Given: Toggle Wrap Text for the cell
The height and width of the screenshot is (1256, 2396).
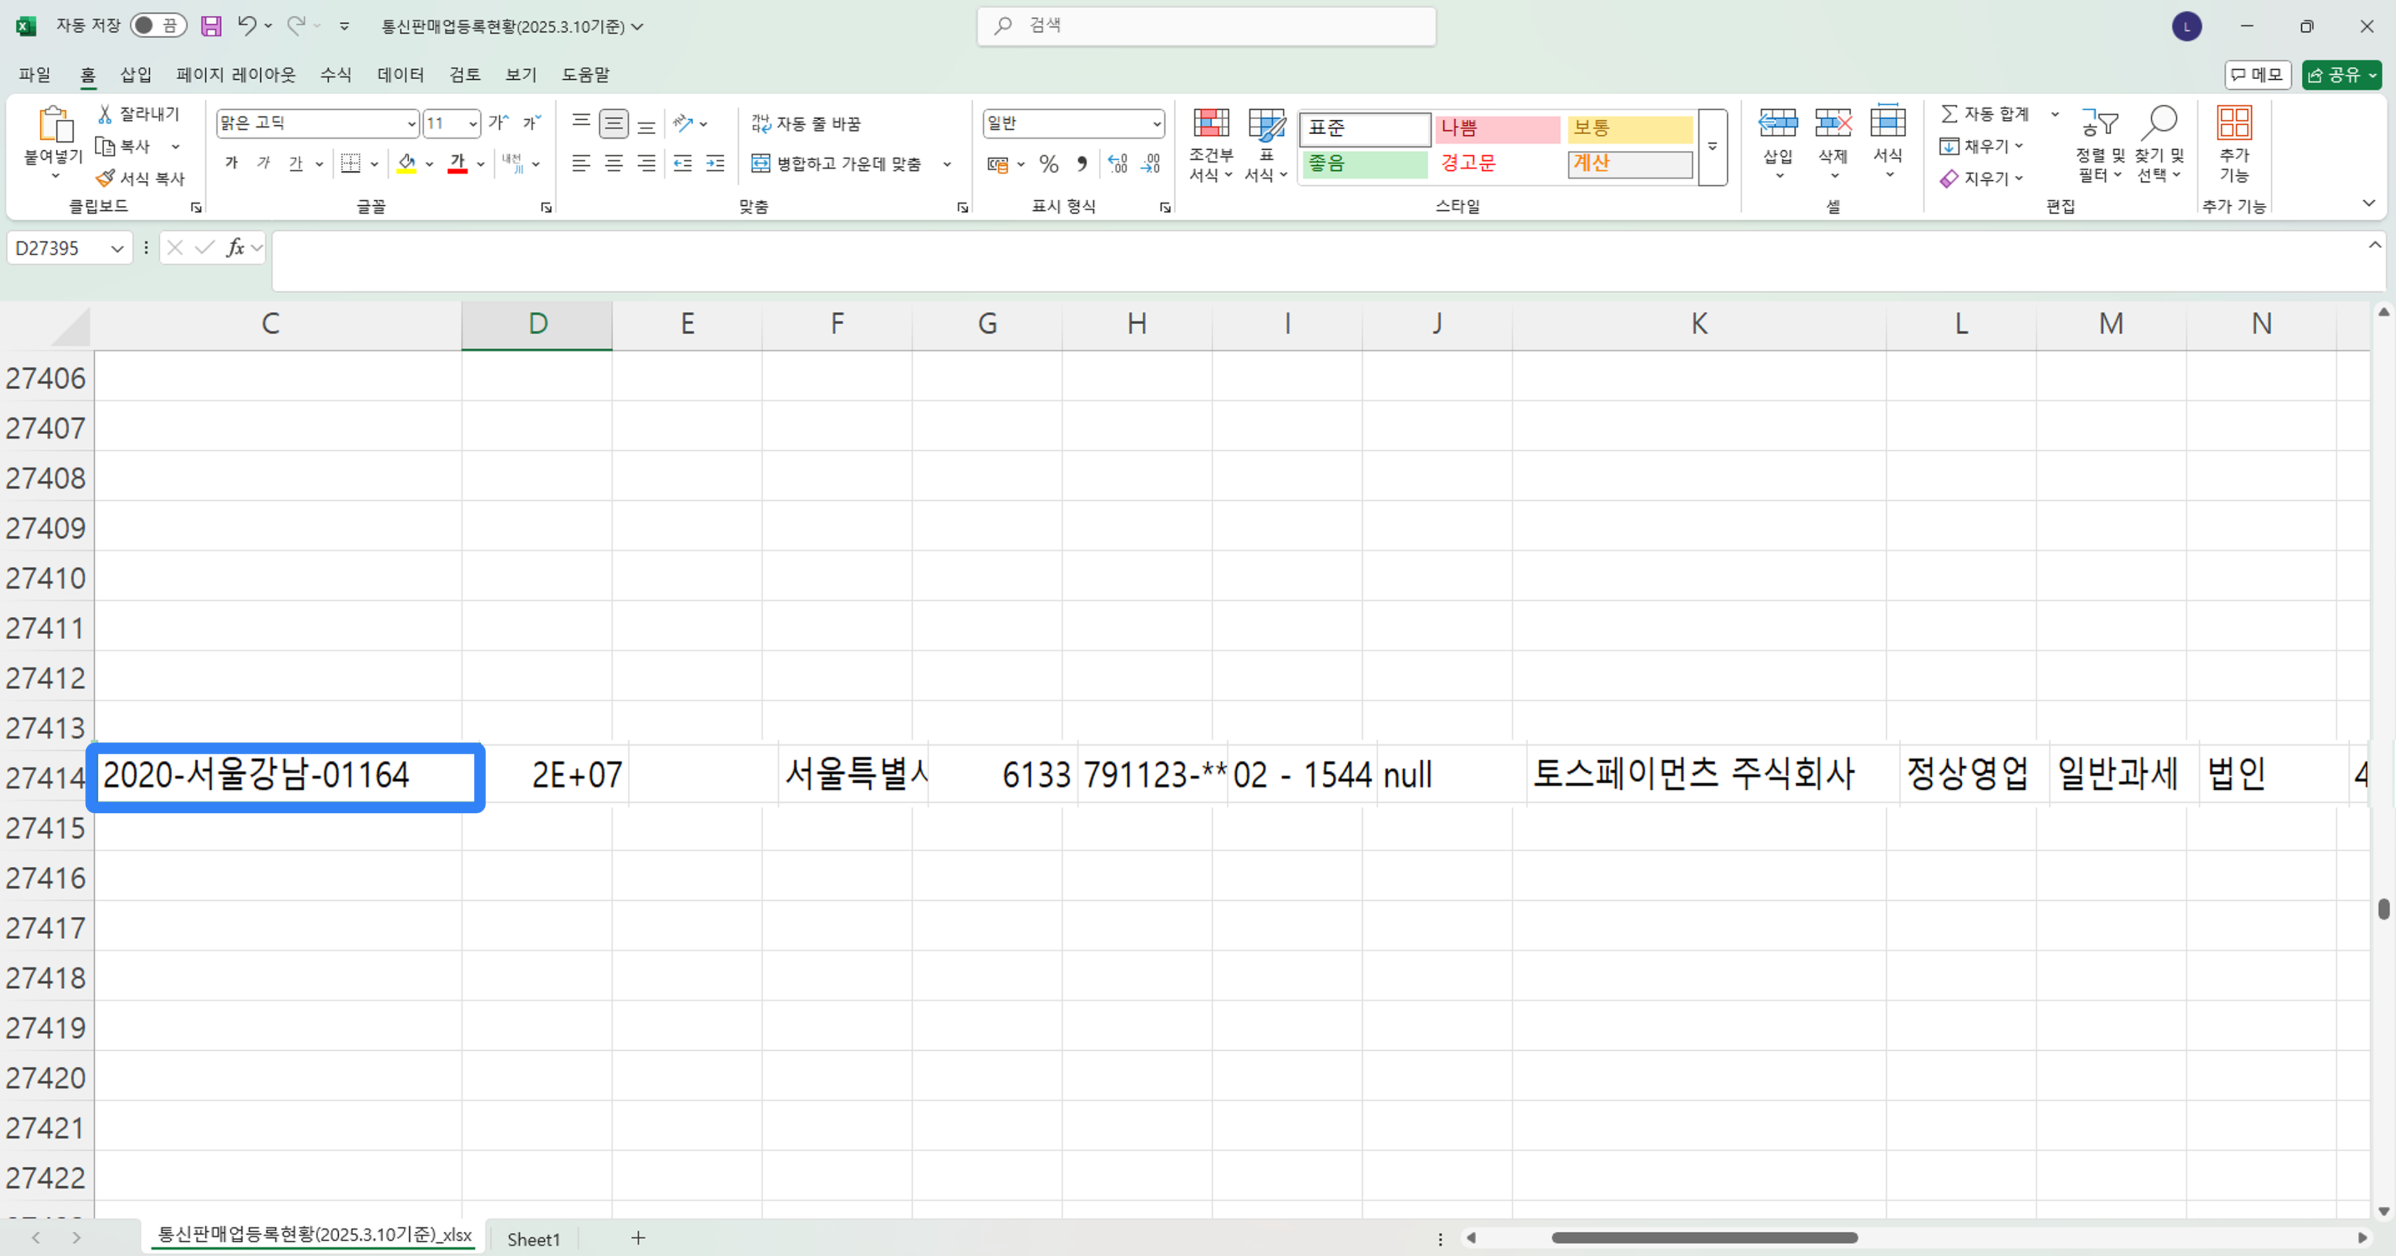Looking at the screenshot, I should pyautogui.click(x=806, y=123).
